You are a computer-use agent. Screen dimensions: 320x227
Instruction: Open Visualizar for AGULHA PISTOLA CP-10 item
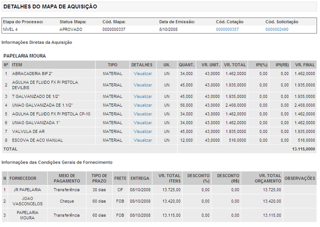[143, 114]
